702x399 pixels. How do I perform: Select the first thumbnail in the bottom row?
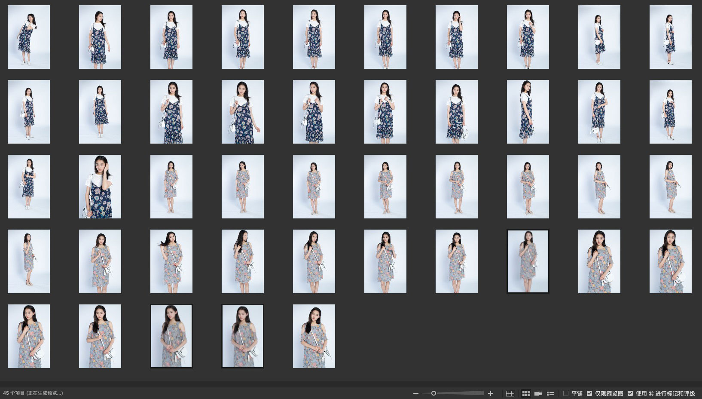[29, 336]
